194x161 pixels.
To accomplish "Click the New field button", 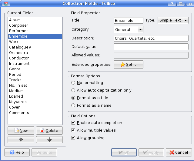I will click(x=21, y=131).
